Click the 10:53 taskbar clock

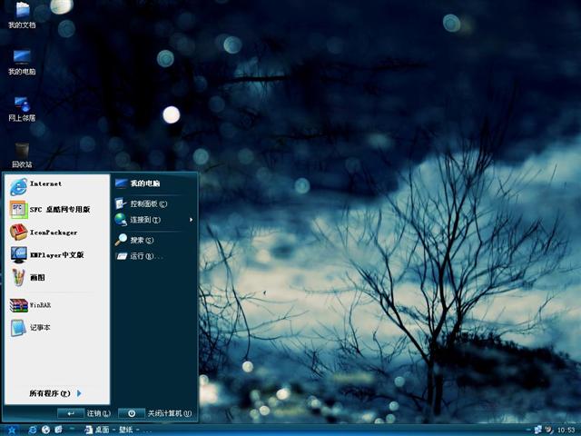[566, 431]
